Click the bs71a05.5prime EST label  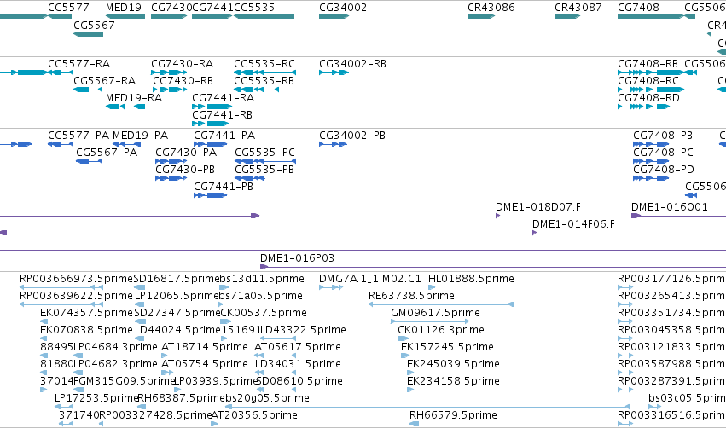point(261,296)
